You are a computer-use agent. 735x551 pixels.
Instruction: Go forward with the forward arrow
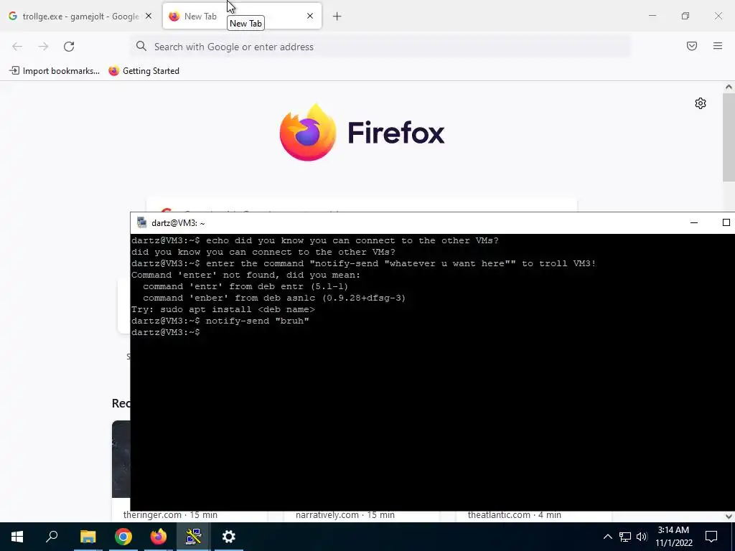point(43,47)
